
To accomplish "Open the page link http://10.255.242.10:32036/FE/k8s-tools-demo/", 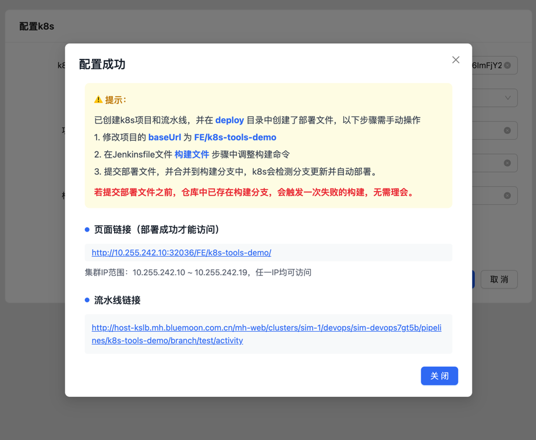I will (x=182, y=253).
